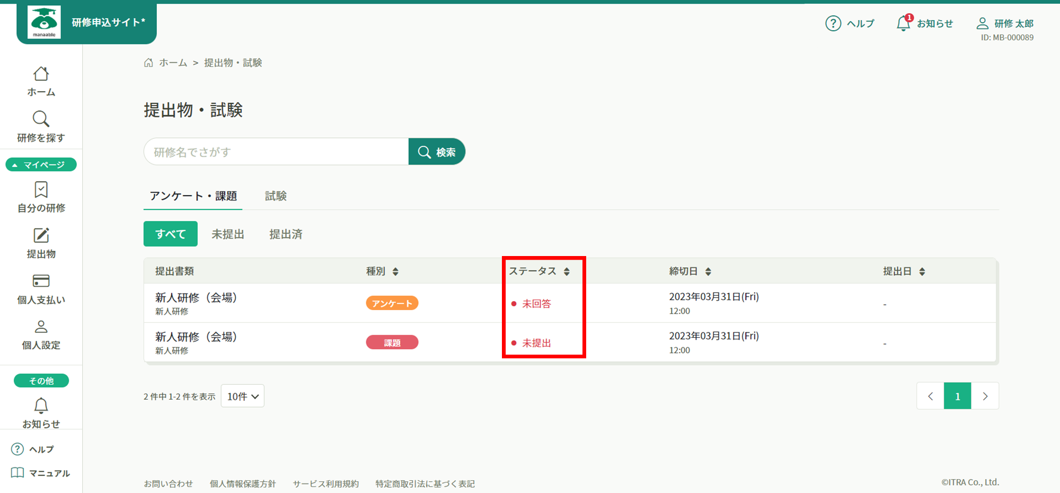Open the 個人情報保護方針 footer link

pos(243,483)
